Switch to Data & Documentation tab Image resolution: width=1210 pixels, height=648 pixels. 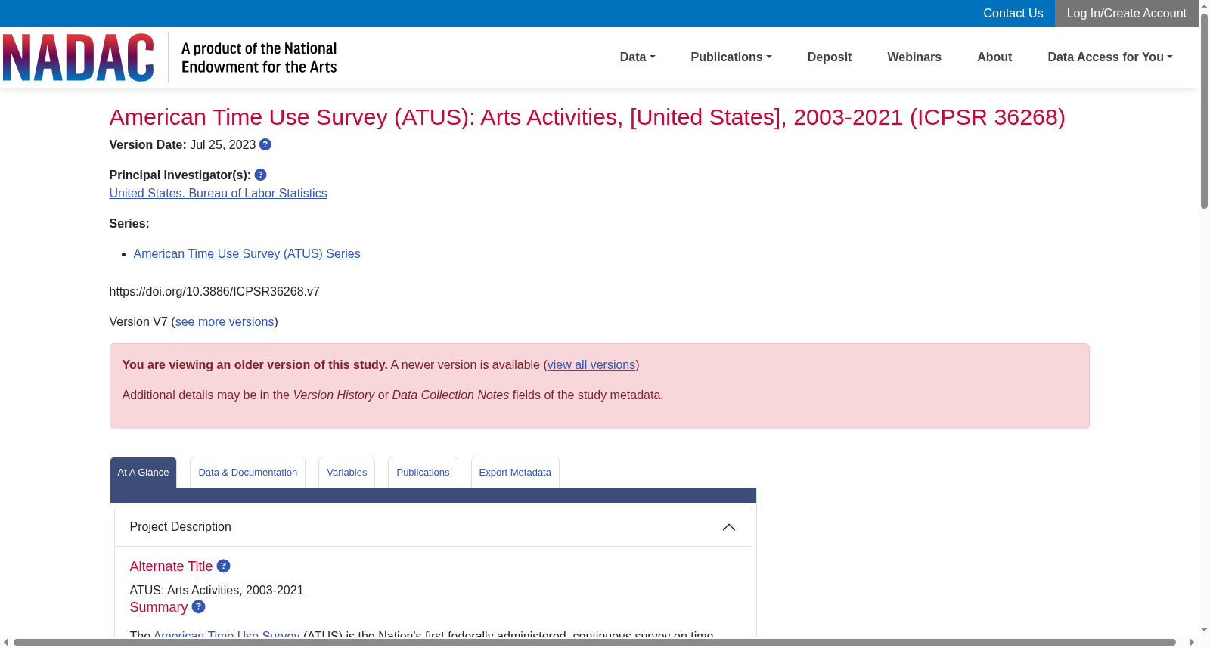point(248,473)
